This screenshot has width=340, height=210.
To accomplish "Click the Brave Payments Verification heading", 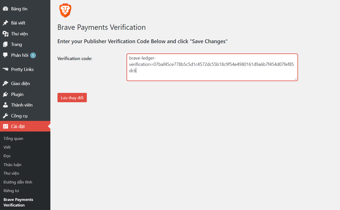I will (x=102, y=27).
